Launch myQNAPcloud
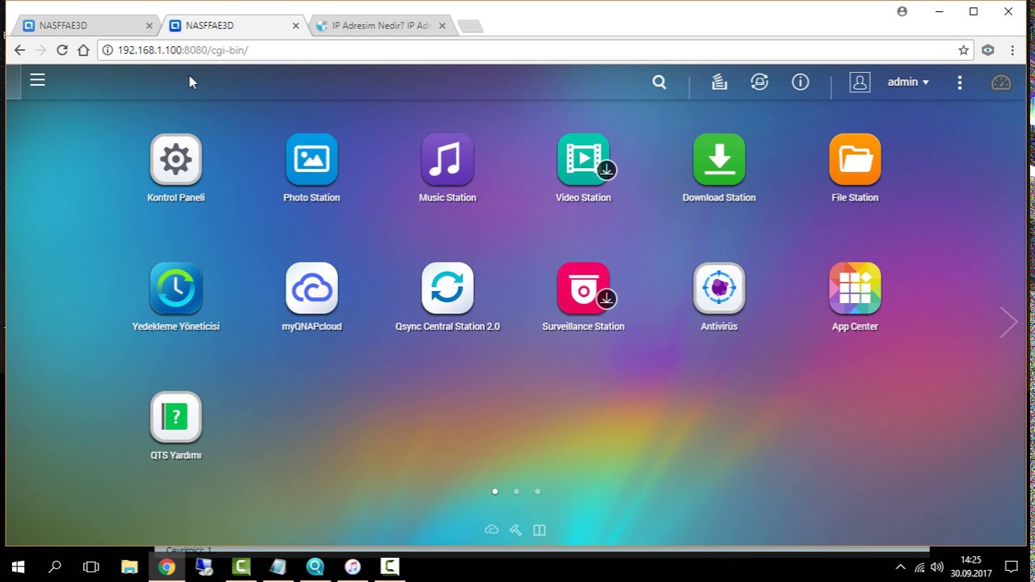 311,288
